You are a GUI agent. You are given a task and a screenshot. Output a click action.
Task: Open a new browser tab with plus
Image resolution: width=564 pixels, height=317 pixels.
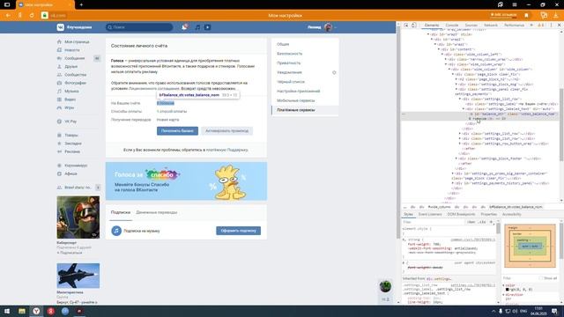click(81, 4)
